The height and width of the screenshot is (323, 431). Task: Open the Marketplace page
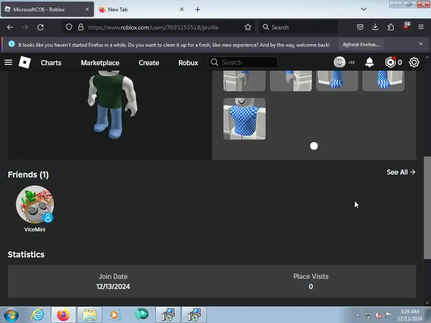click(100, 63)
